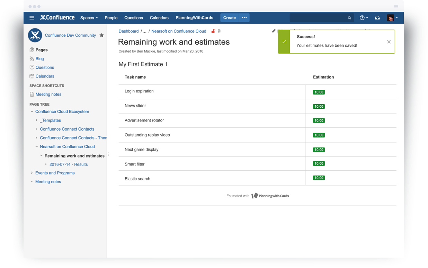
Task: Open Nearsoft on Confluence Cloud tree page
Action: (67, 146)
